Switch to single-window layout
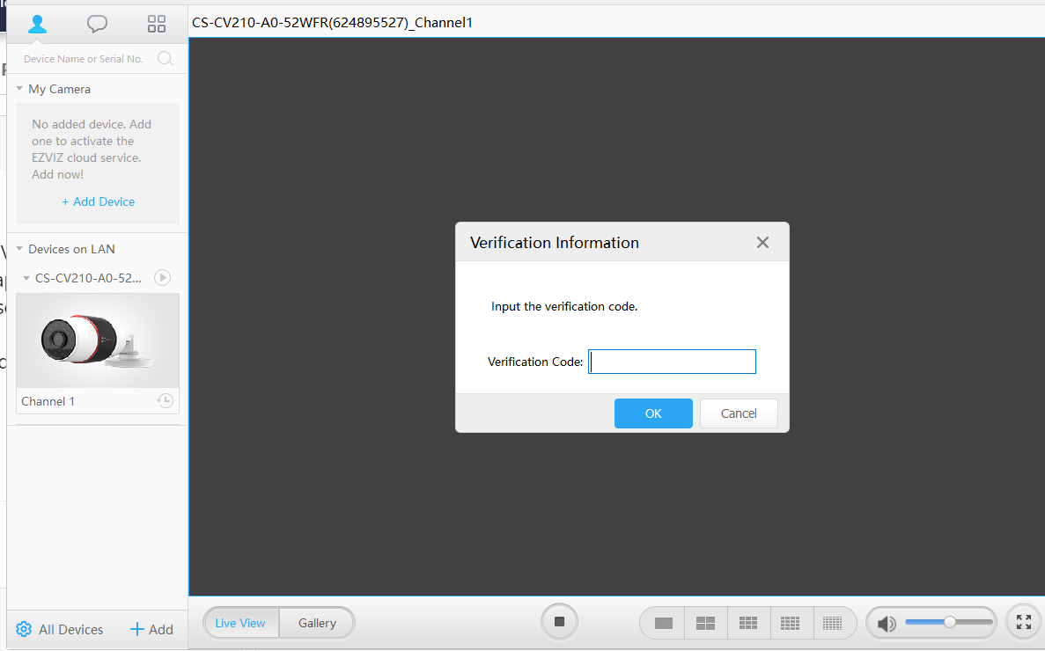1045x651 pixels. coord(663,623)
